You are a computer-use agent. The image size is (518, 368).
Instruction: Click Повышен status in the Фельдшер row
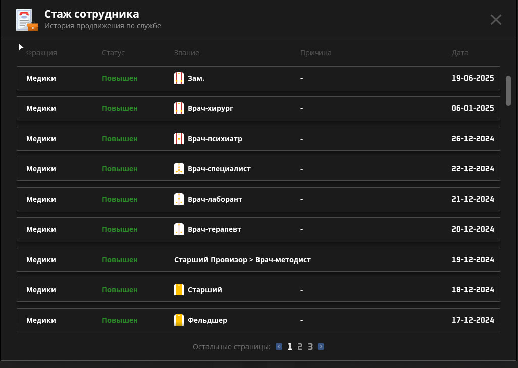120,320
